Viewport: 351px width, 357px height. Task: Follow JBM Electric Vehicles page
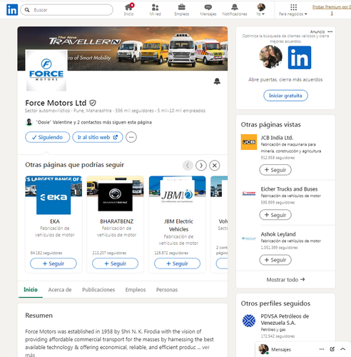[177, 263]
